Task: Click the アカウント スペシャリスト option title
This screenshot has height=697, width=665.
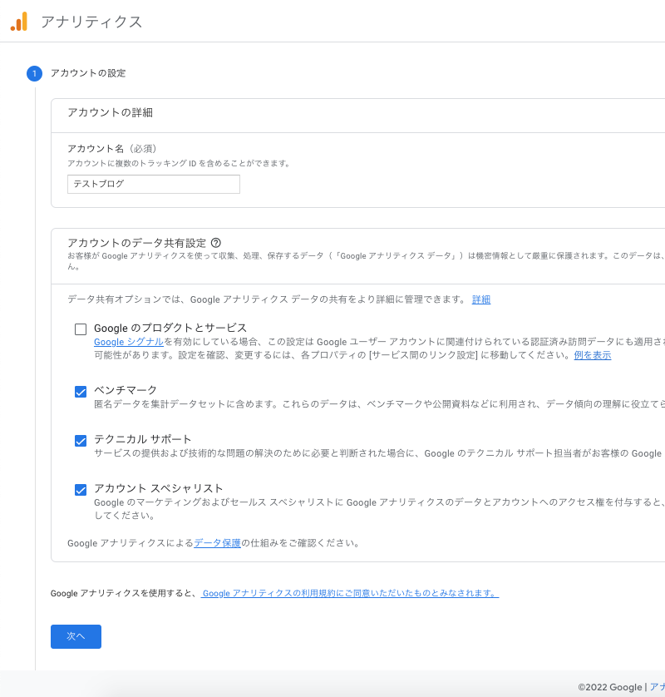Action: click(x=159, y=488)
